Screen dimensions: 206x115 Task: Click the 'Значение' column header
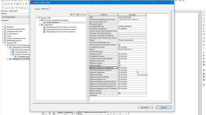[132, 15]
